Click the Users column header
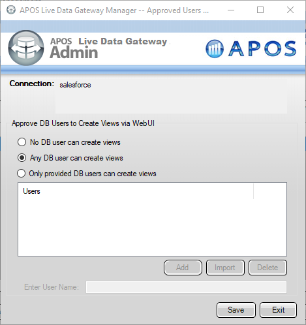Screen dimensions: 306x325 [136, 191]
